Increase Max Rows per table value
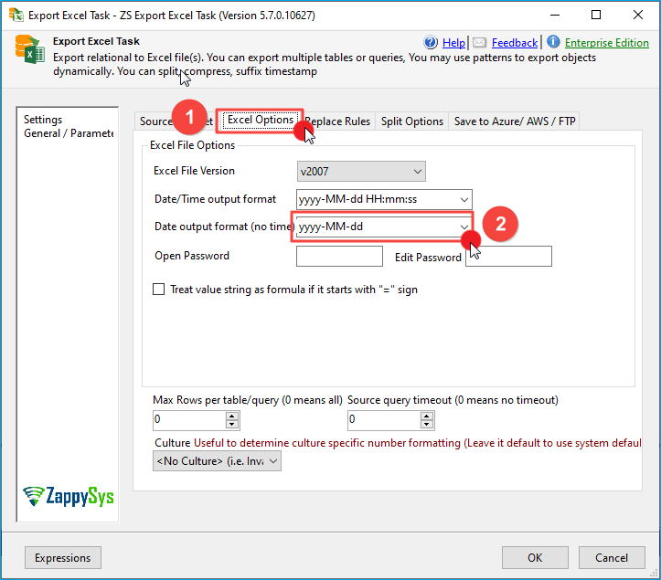 [232, 416]
